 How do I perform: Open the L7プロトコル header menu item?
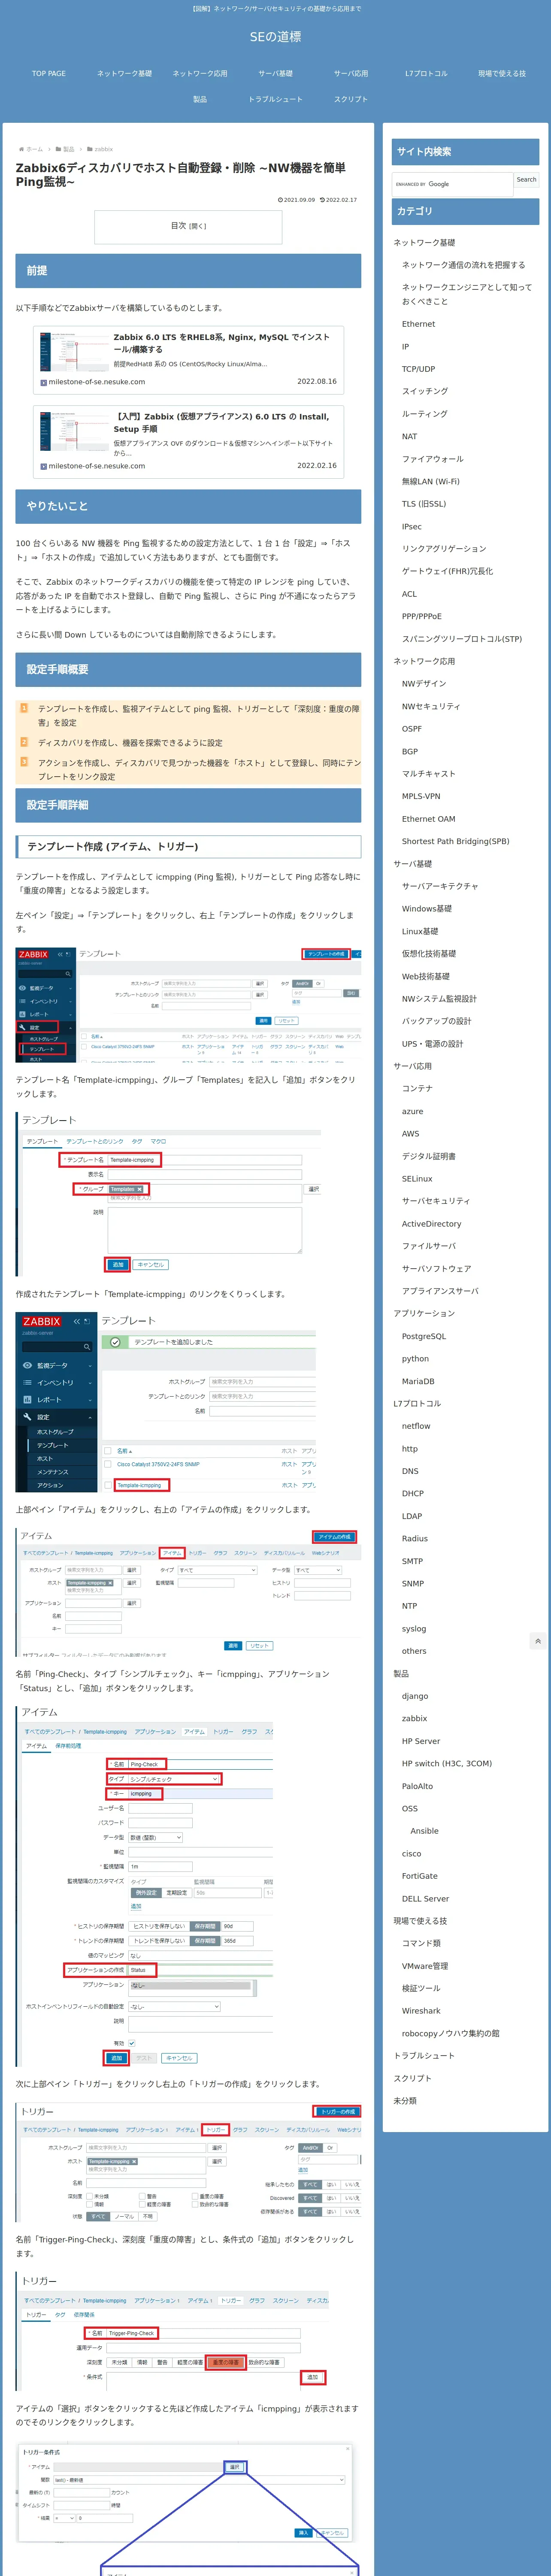(x=426, y=73)
